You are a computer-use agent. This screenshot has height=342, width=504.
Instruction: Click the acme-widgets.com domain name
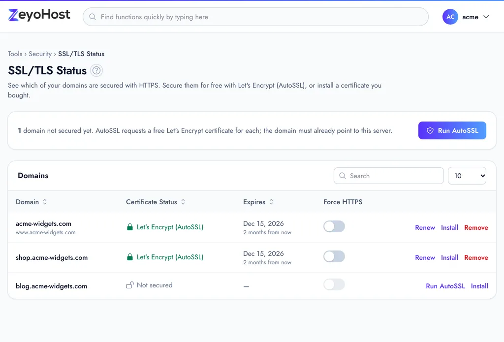[43, 223]
